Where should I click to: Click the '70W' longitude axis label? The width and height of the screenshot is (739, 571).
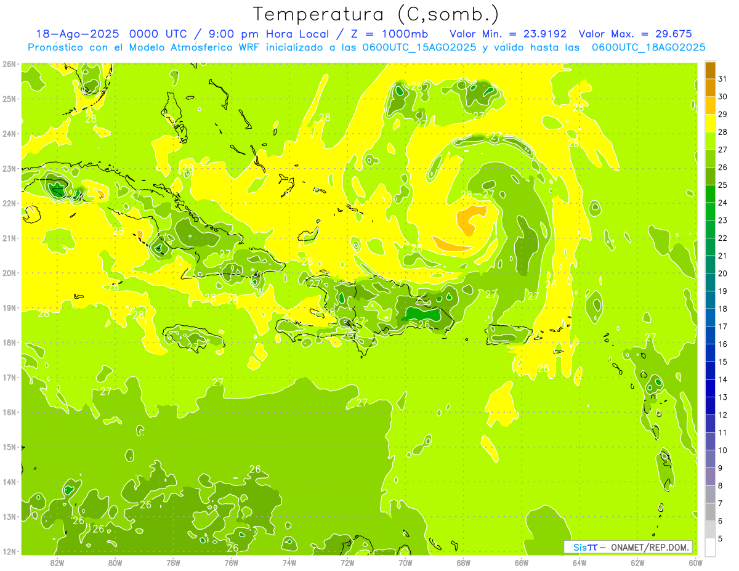pos(405,562)
